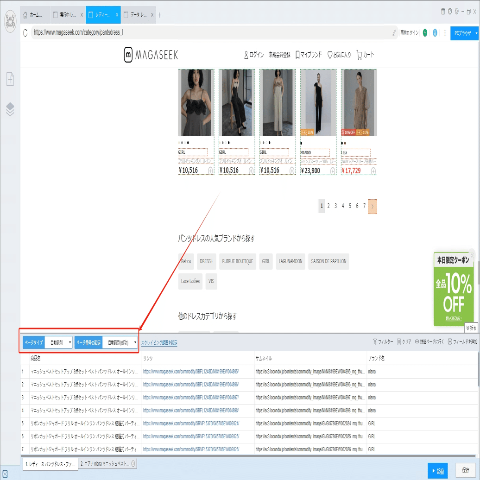Click the pencil edit icon in address bar
The width and height of the screenshot is (480, 480).
(x=394, y=33)
